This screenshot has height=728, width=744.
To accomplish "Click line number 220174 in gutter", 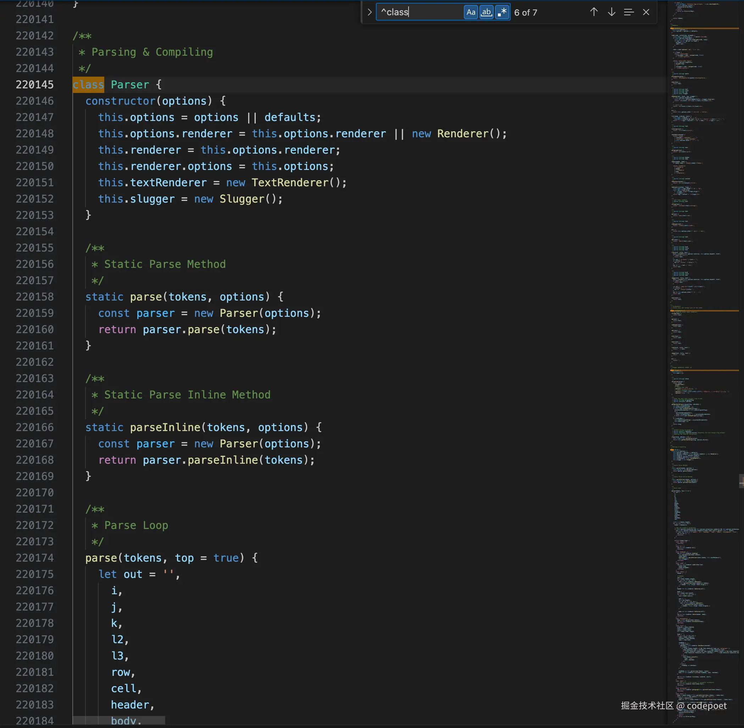I will click(34, 558).
